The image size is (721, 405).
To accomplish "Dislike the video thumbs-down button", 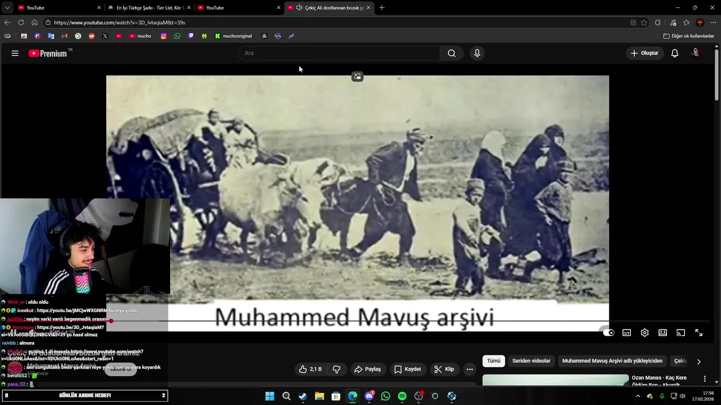I will (x=337, y=369).
